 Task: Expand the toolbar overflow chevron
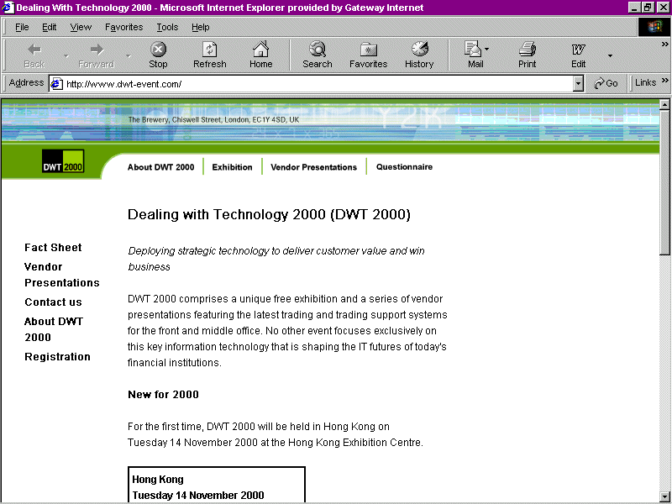click(x=664, y=44)
